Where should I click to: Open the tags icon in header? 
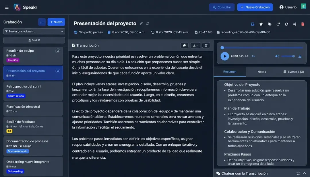270,24
